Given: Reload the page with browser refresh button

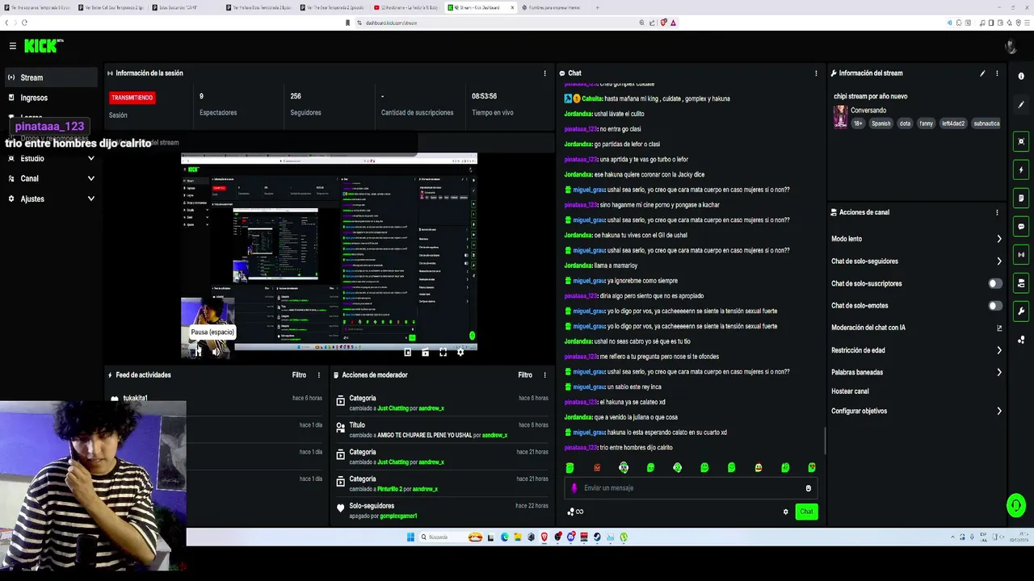Looking at the screenshot, I should tap(24, 23).
